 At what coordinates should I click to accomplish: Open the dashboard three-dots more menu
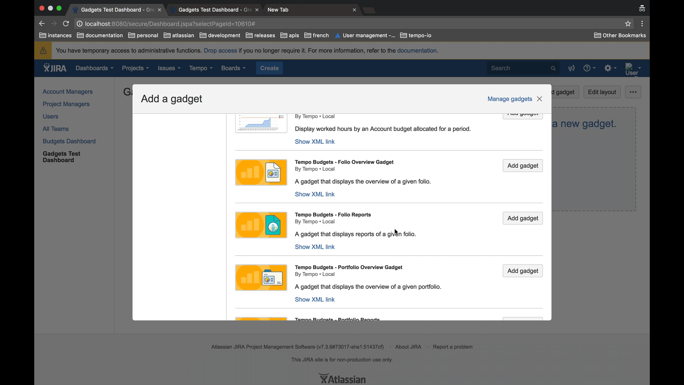tap(633, 92)
